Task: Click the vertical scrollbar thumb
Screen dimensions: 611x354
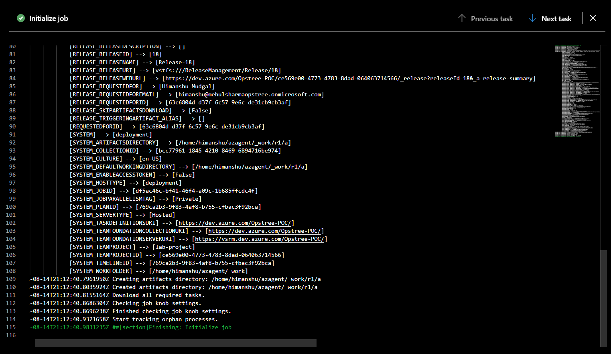Action: [x=603, y=298]
